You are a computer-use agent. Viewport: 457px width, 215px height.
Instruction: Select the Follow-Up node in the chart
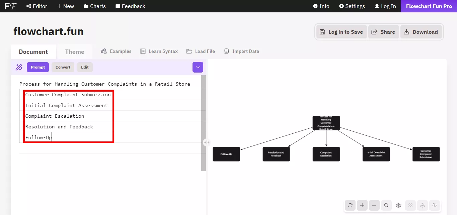(226, 154)
